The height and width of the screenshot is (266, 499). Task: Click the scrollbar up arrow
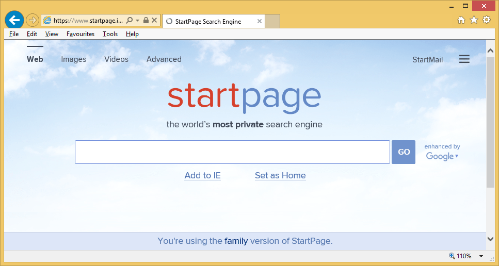tap(490, 51)
